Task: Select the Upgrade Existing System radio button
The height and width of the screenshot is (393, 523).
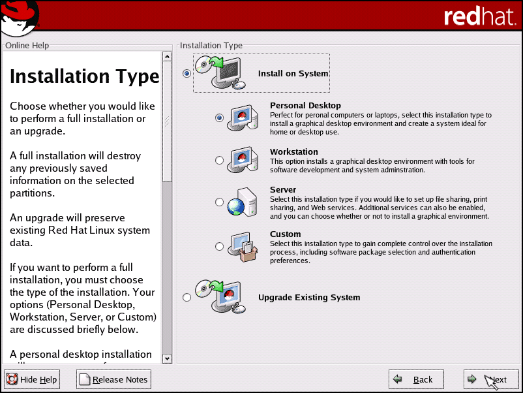Action: (x=187, y=297)
